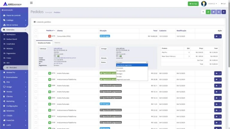
Task: Open Kanban Board in the sidebar
Action: tap(12, 39)
